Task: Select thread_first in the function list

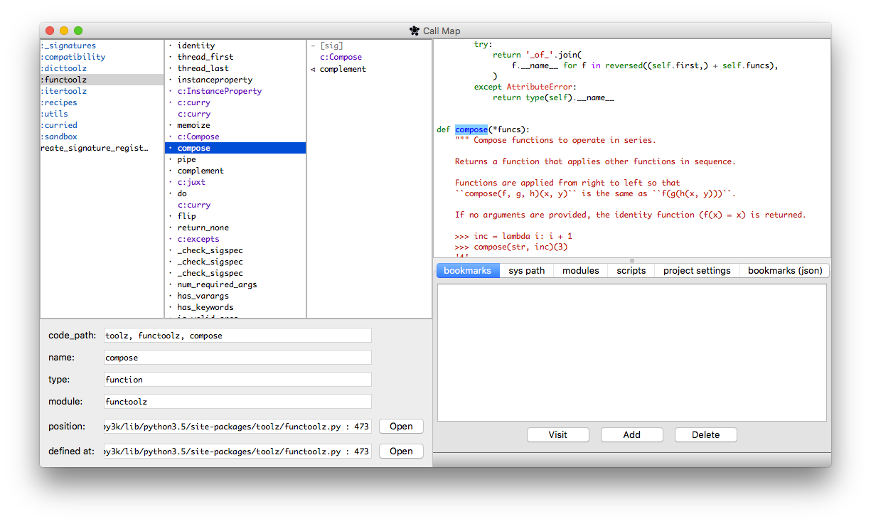Action: click(235, 57)
